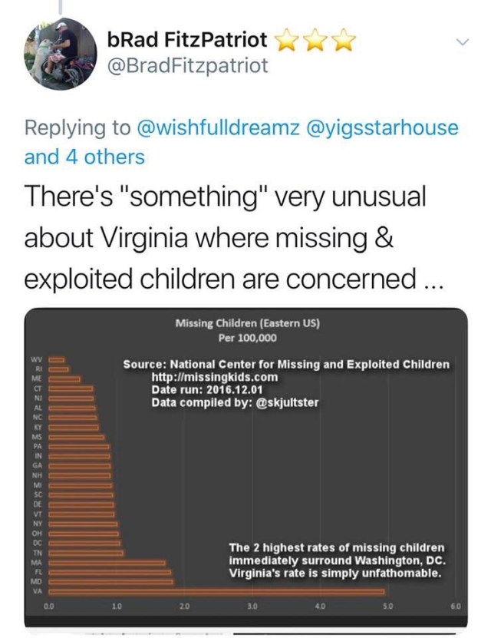This screenshot has height=638, width=491.
Task: Click the last gold star emoji
Action: 344,39
